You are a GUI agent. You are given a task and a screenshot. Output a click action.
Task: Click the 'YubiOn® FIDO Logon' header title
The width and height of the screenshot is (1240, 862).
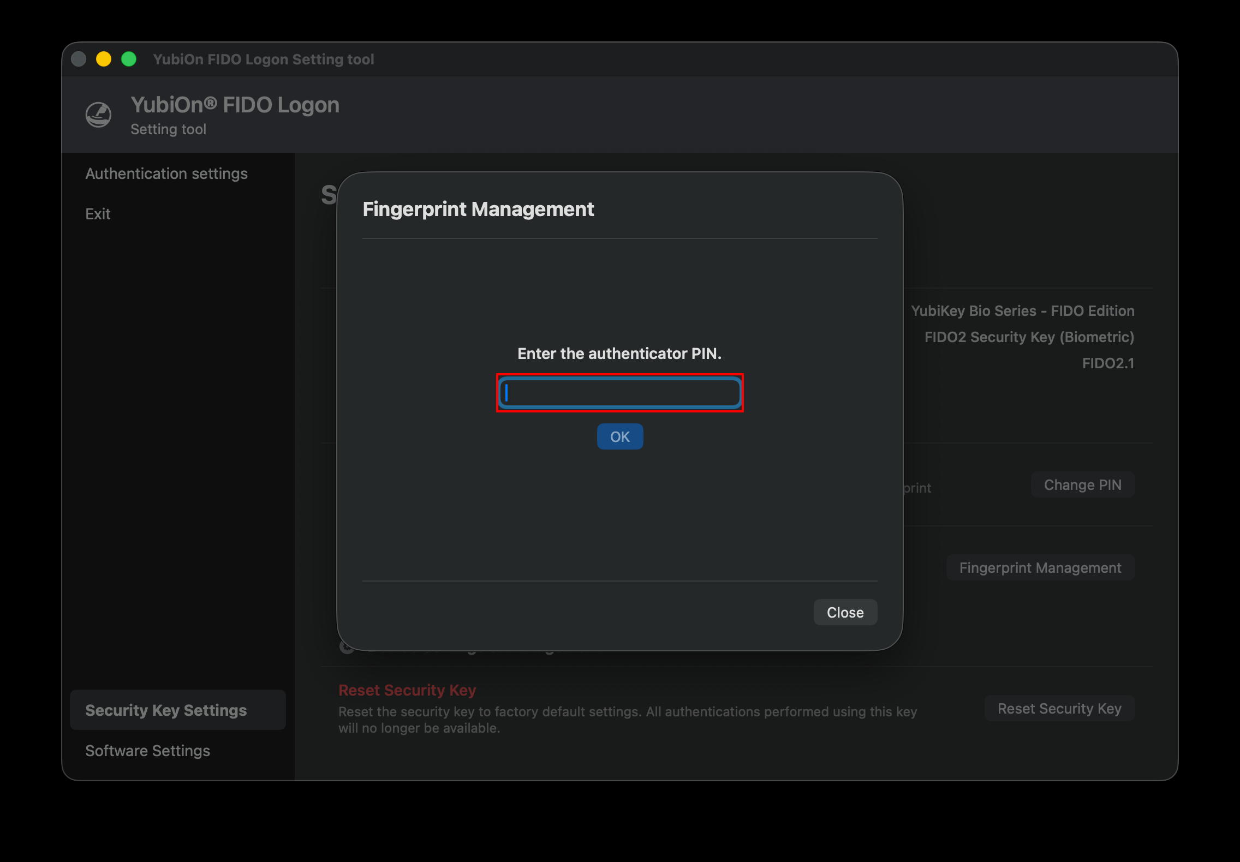pos(235,105)
